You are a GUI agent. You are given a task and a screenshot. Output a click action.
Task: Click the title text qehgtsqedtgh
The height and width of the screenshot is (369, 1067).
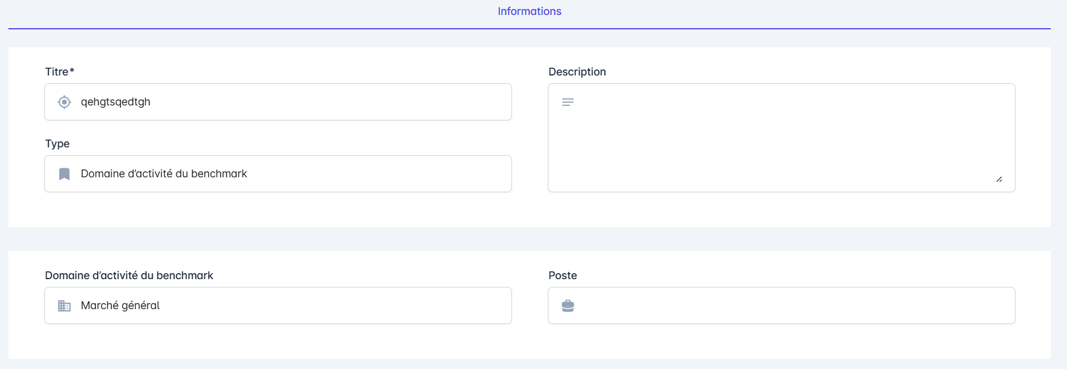tap(116, 102)
